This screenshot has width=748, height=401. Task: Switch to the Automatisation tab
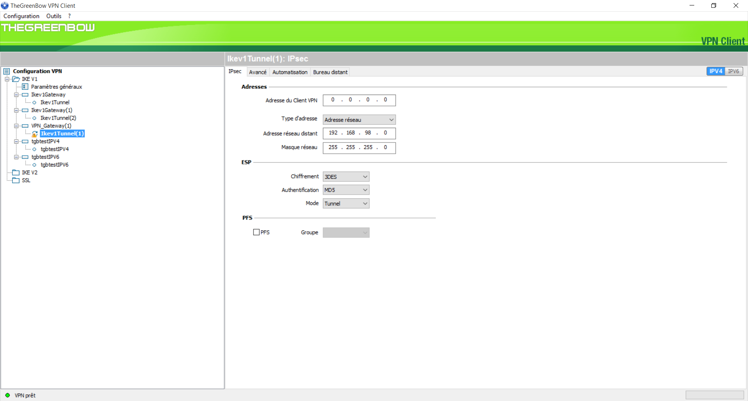coord(290,72)
